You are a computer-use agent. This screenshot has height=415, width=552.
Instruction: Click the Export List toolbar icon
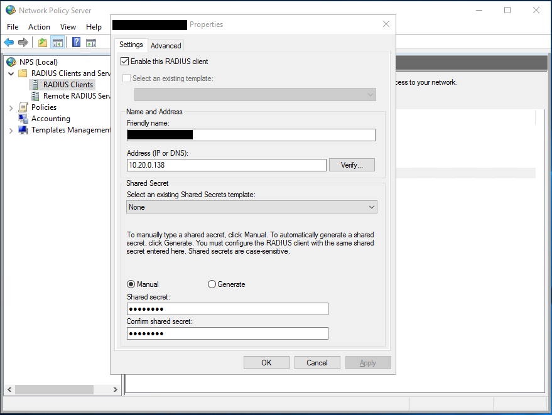pyautogui.click(x=42, y=42)
